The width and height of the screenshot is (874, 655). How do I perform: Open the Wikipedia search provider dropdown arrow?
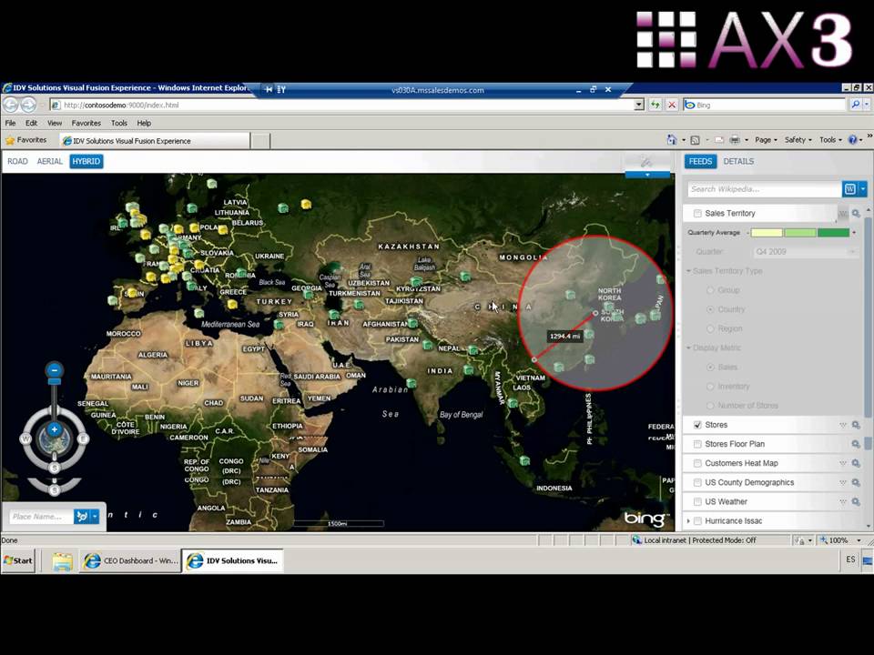point(863,189)
